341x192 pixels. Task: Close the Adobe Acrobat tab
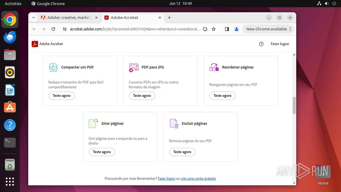pos(160,18)
